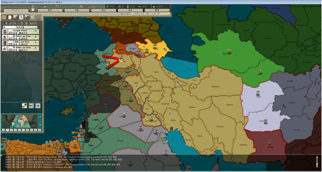
Task: Expand the message log arrow at bottom-left
Action: 2,156
